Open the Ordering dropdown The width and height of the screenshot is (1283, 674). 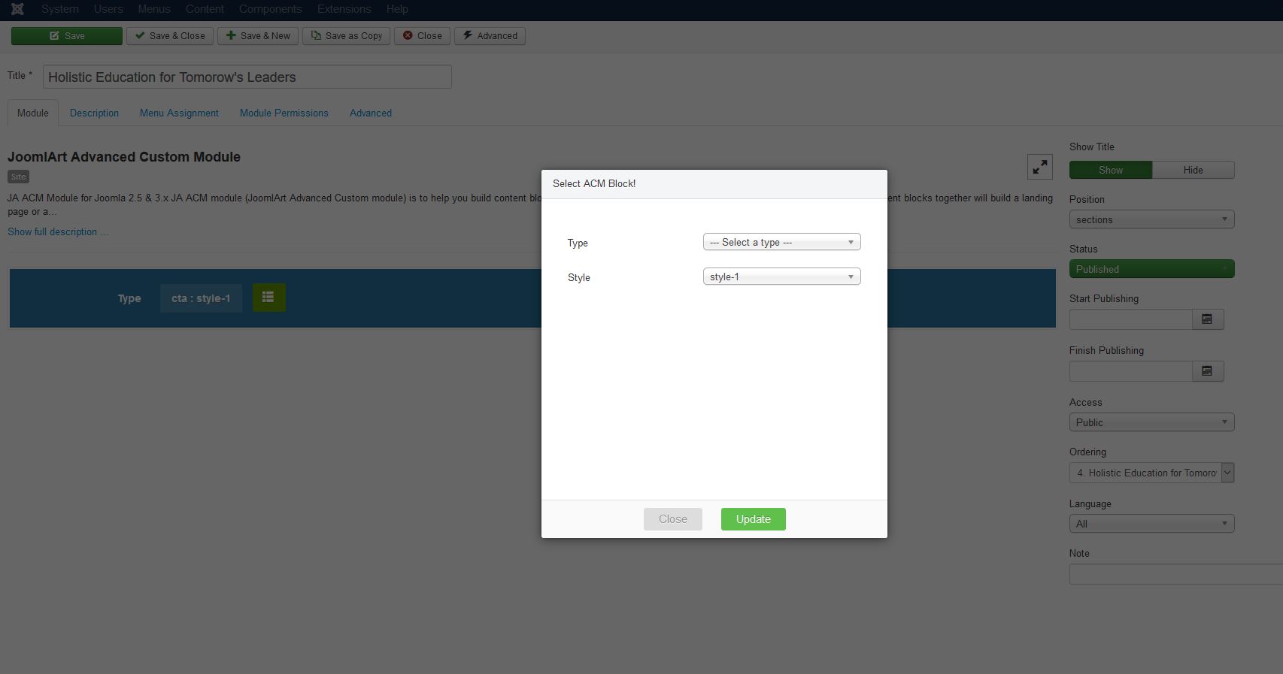click(x=1151, y=473)
